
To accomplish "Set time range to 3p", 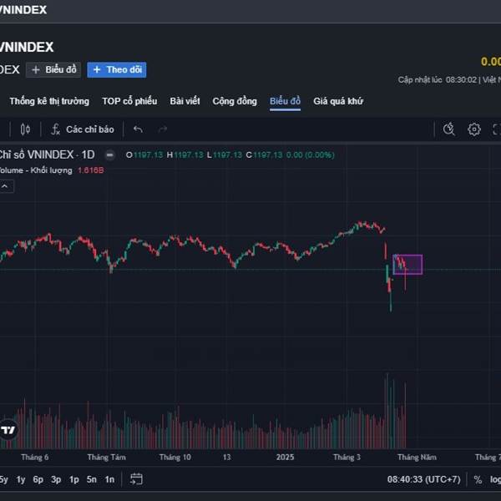I will [56, 479].
